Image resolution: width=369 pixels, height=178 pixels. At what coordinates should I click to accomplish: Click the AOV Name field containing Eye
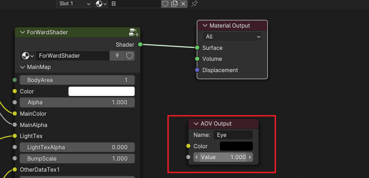[233, 135]
